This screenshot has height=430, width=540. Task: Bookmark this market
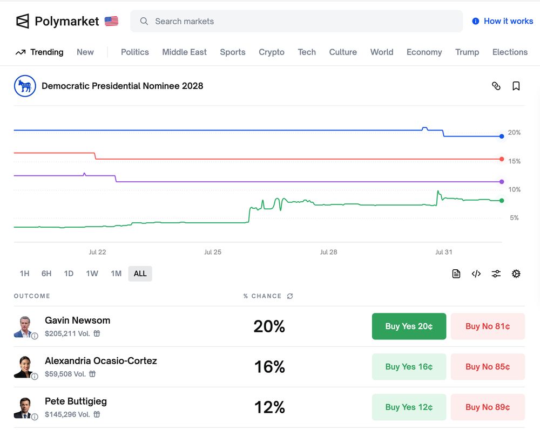tap(516, 86)
